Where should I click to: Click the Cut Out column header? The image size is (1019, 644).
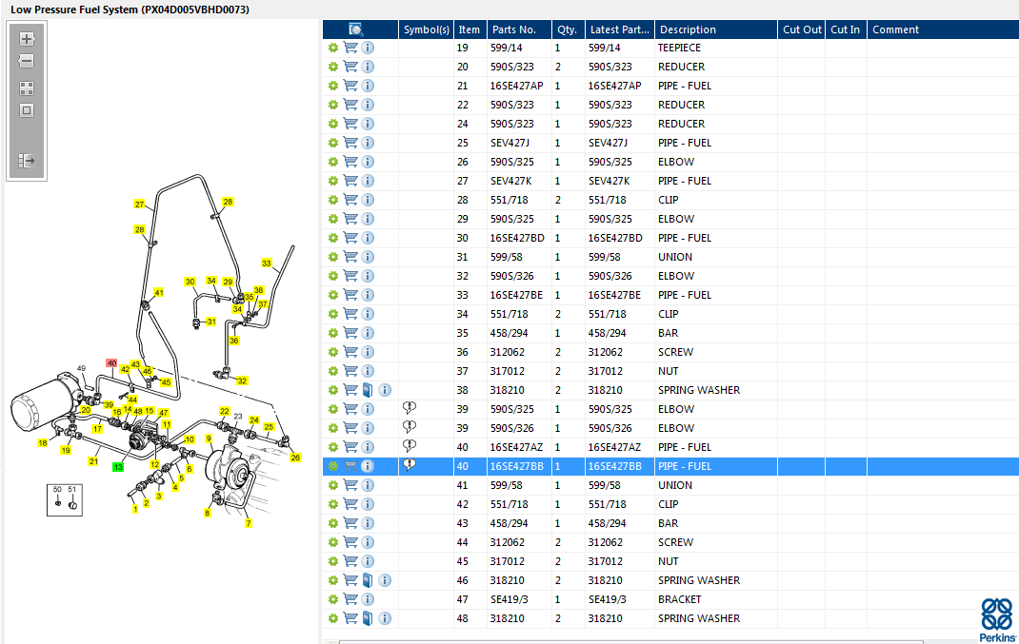coord(801,29)
